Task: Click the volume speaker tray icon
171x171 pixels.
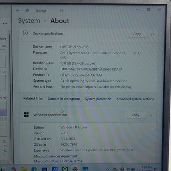Action: tap(128, 169)
